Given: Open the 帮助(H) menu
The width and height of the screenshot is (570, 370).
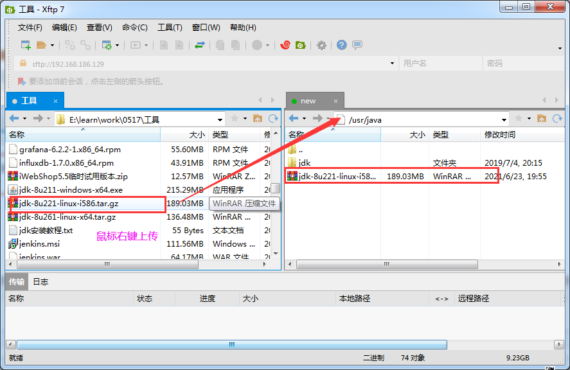Looking at the screenshot, I should coord(243,28).
